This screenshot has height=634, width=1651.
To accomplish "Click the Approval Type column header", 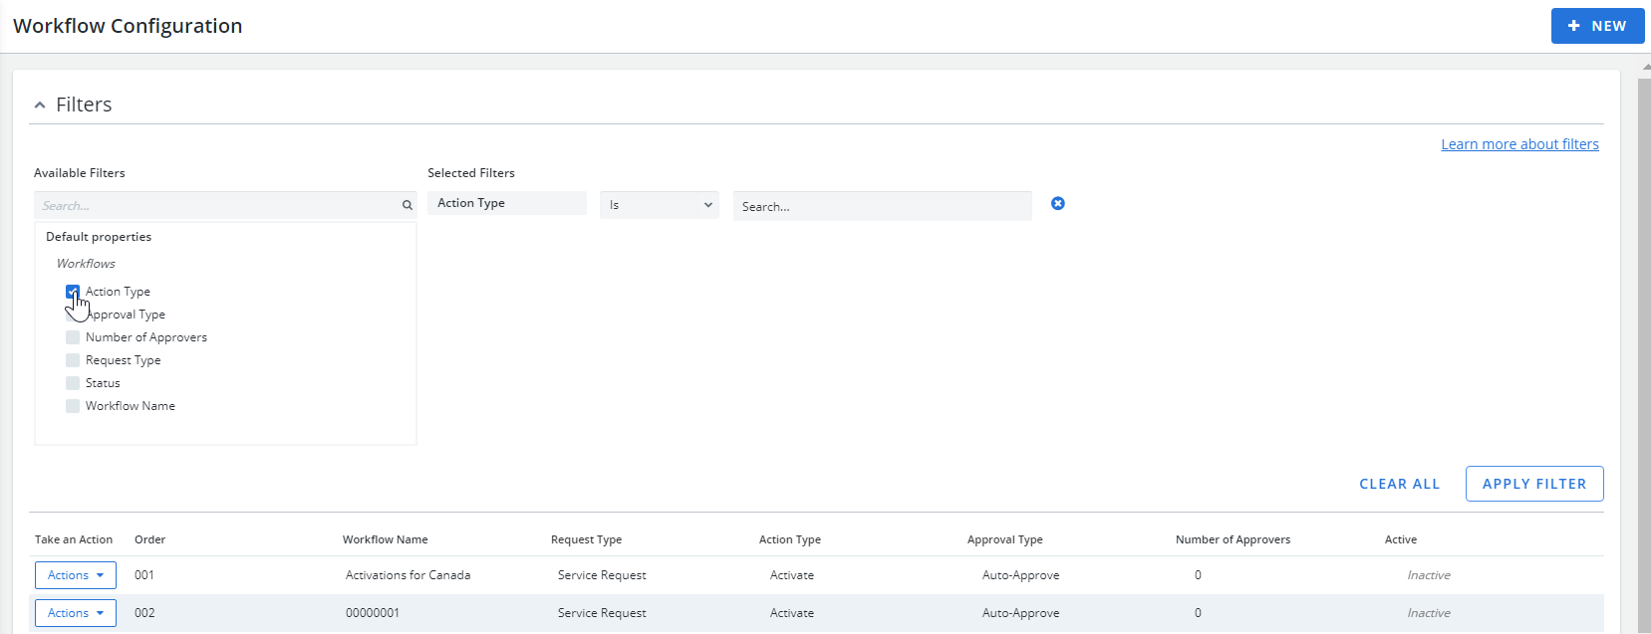I will coord(1005,539).
